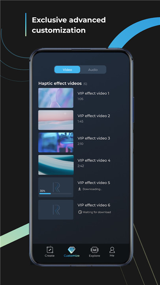Switch to the Audio tab
This screenshot has height=285, width=160.
(x=93, y=70)
